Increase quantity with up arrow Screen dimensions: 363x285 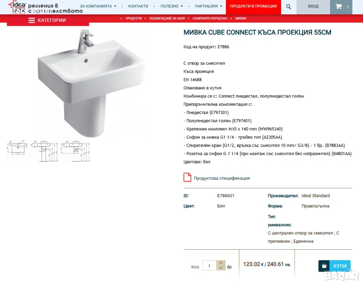click(x=221, y=263)
